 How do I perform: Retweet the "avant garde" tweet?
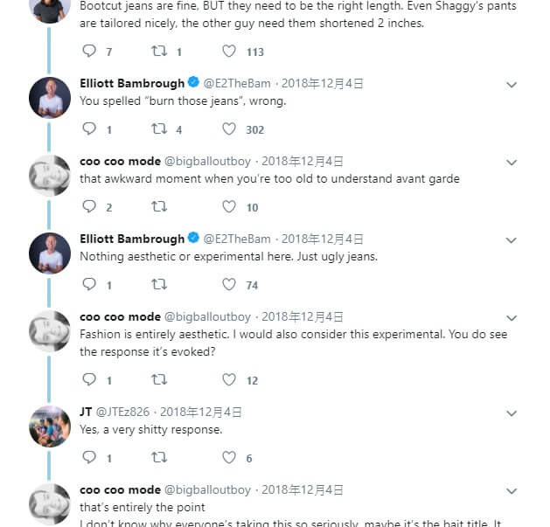click(158, 207)
